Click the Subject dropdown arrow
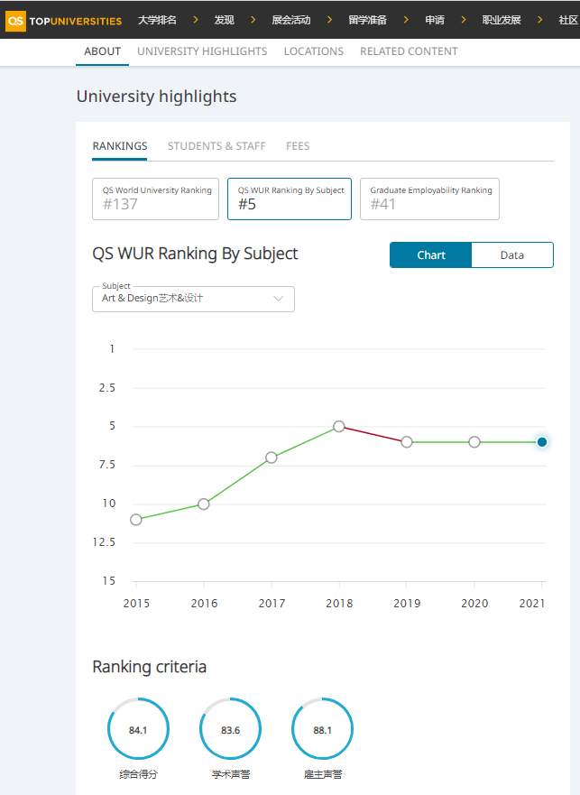This screenshot has width=580, height=795. click(279, 299)
